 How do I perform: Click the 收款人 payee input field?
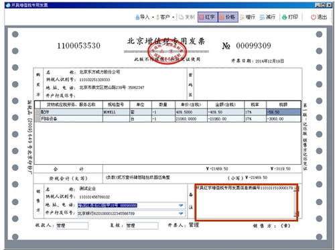72,226
